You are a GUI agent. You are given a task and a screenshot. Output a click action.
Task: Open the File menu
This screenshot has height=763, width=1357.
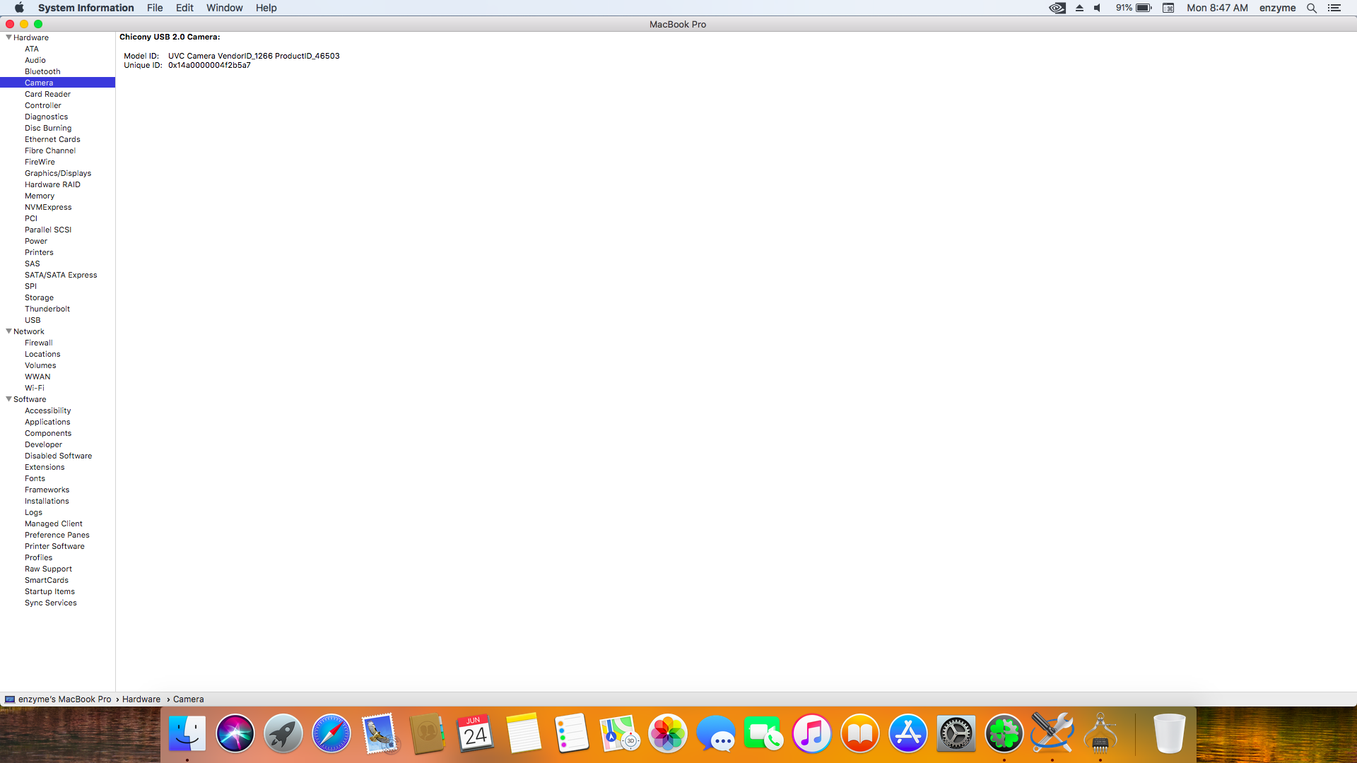tap(155, 8)
